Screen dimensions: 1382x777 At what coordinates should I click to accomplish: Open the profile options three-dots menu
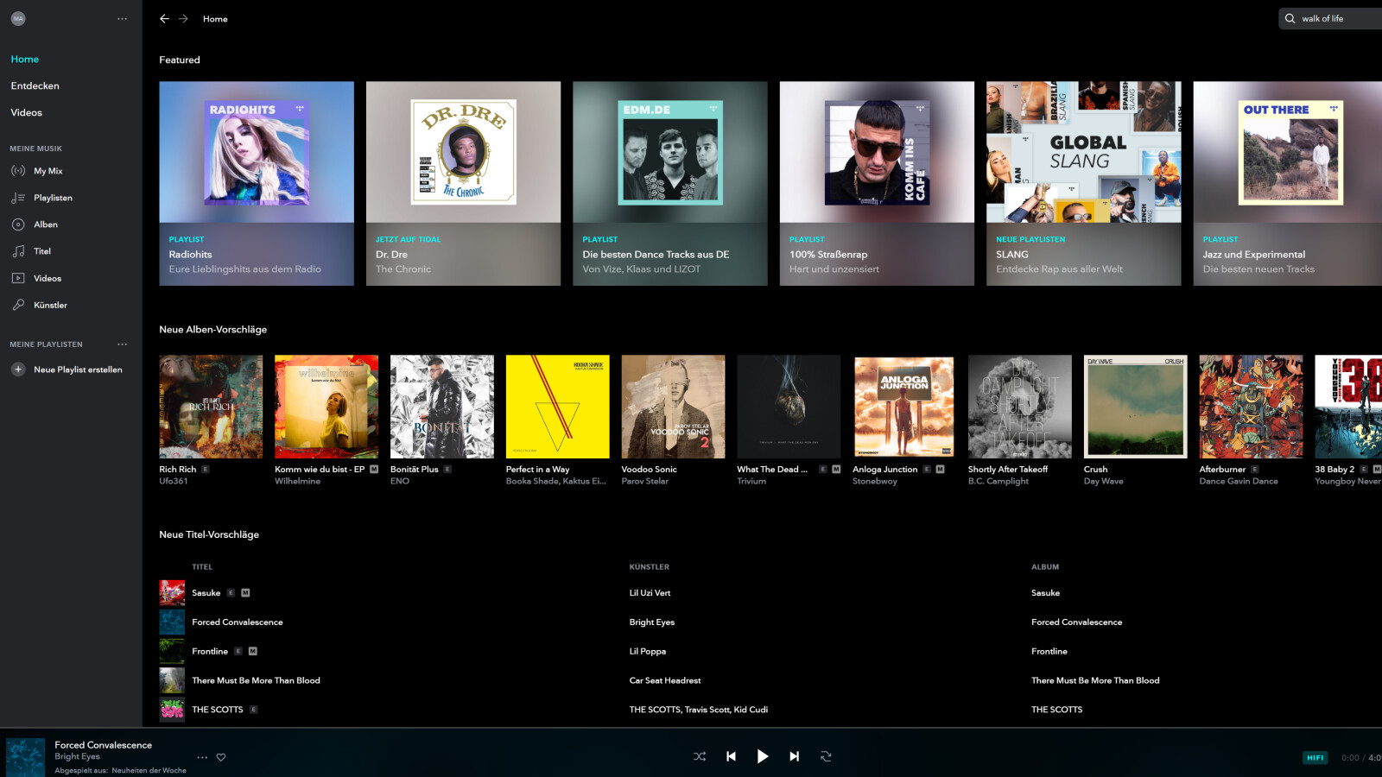point(122,19)
